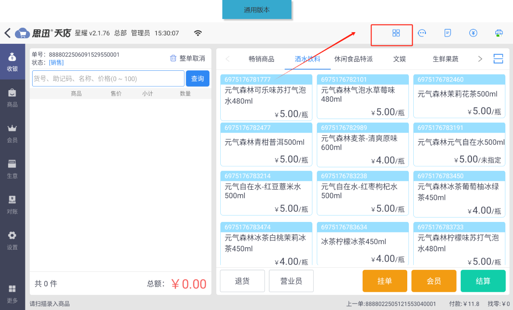Tap the Wi-Fi signal status icon

point(198,33)
